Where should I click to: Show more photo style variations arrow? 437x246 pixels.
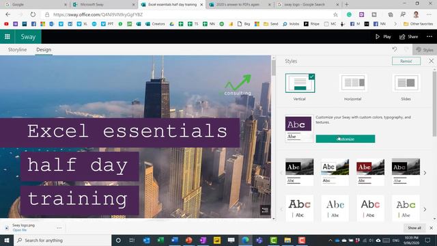(425, 173)
